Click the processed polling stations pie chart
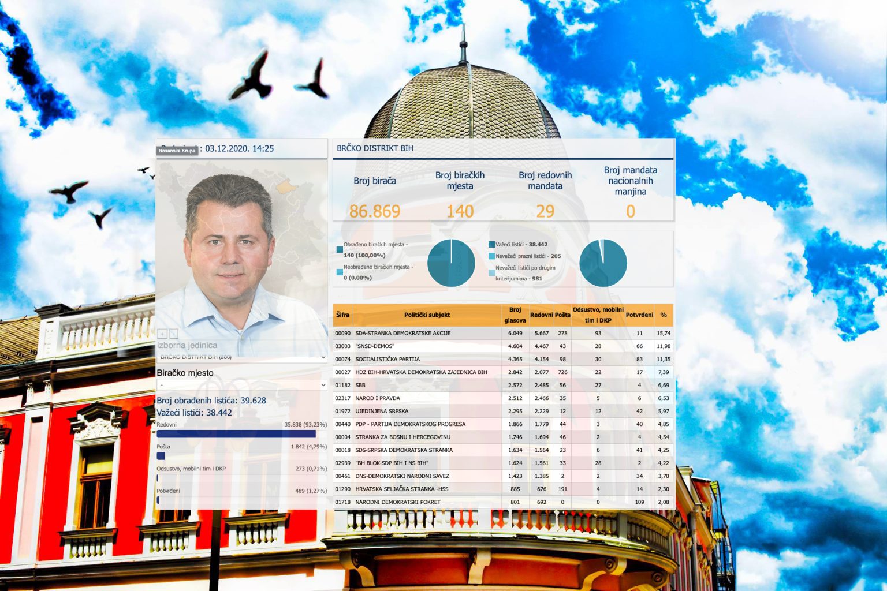Image resolution: width=887 pixels, height=591 pixels. [x=450, y=263]
